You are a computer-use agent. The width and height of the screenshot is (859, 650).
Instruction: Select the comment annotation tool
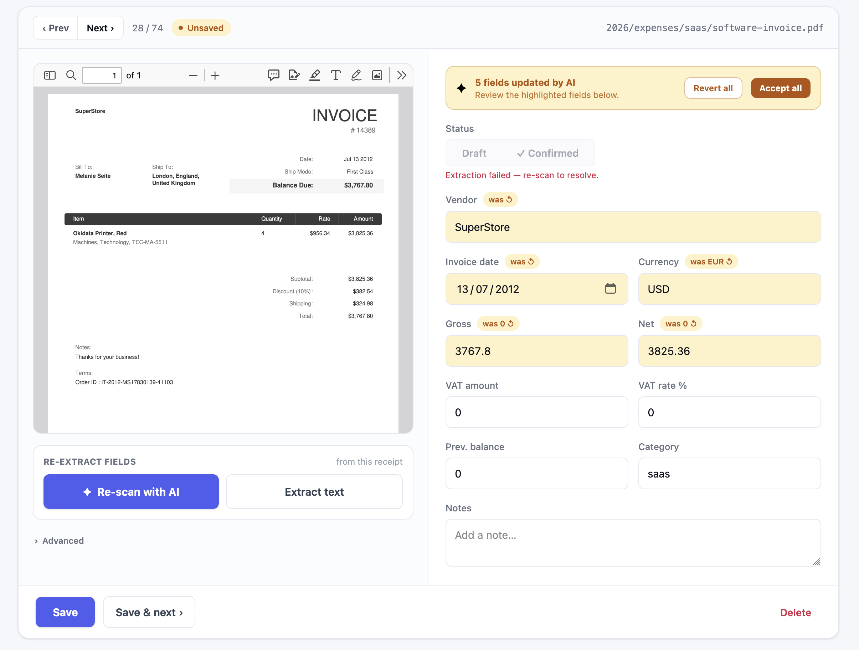273,75
